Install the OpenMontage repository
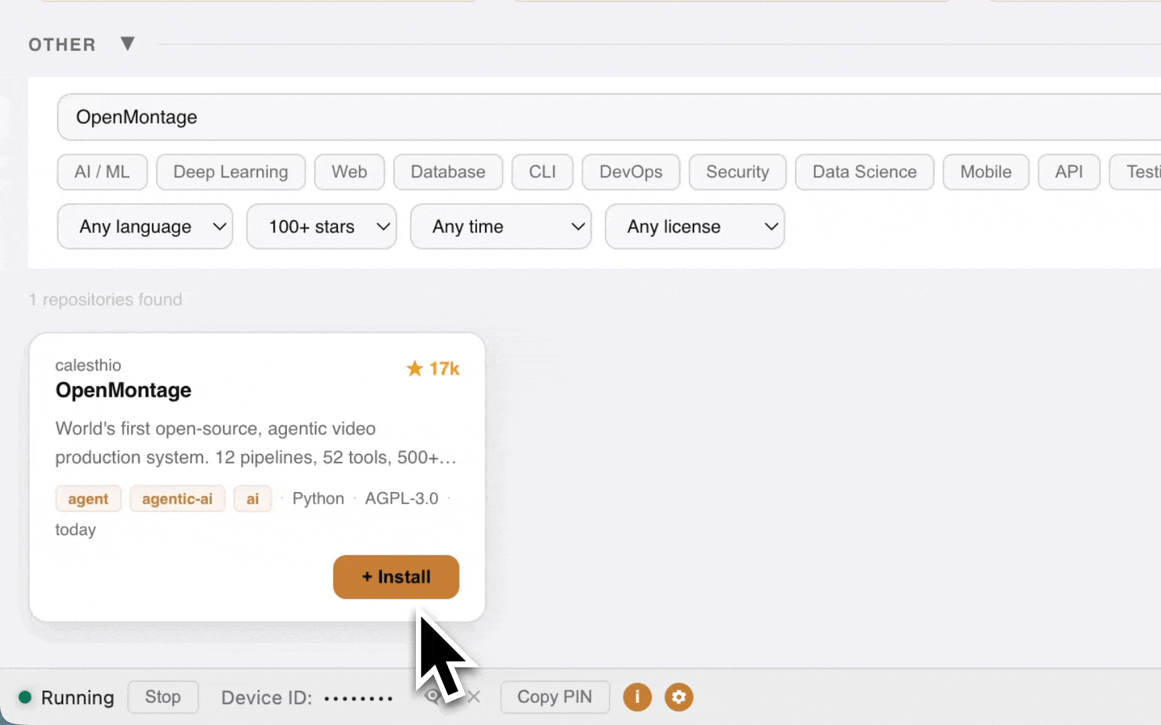Screen dimensions: 1161x725 click(396, 577)
